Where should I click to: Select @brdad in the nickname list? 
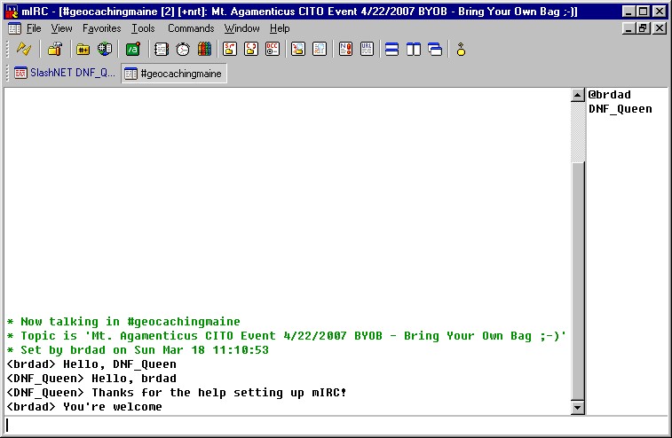(x=610, y=95)
